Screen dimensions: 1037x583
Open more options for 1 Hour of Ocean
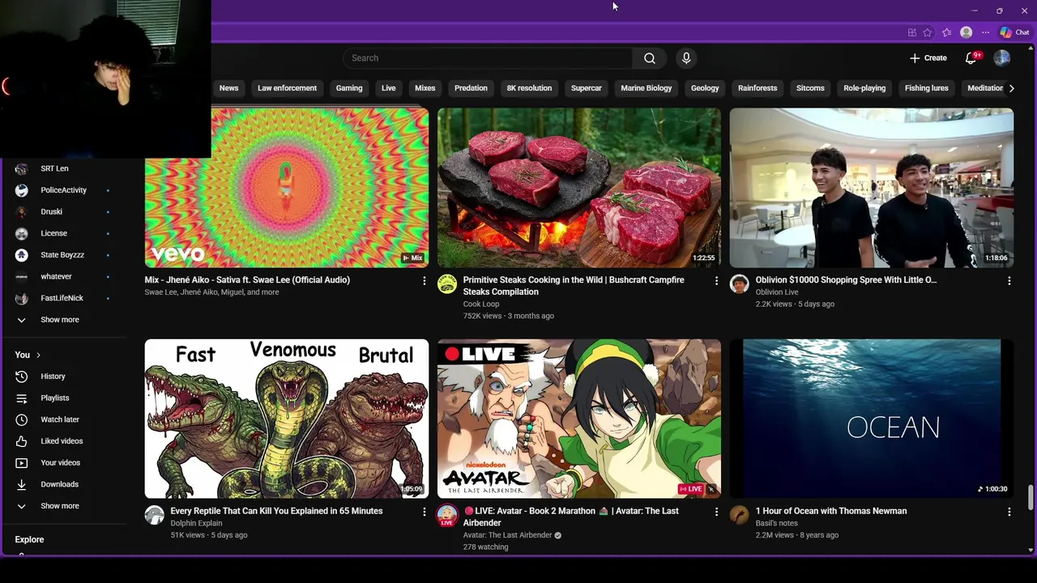tap(1009, 512)
